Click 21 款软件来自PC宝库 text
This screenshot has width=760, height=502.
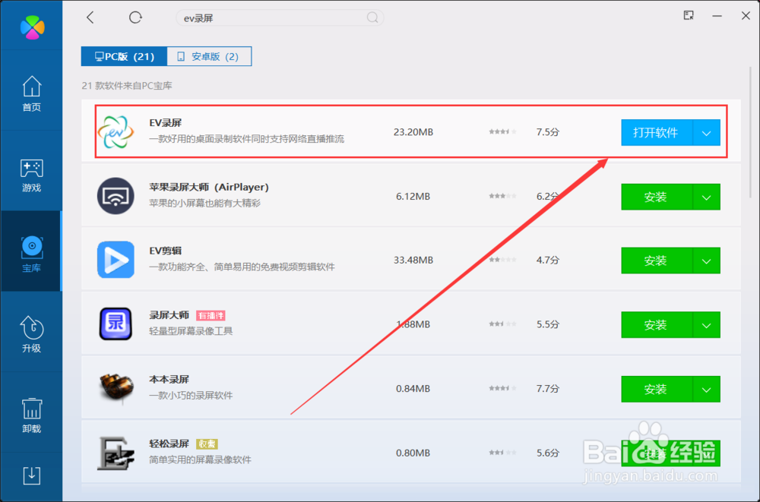point(127,86)
